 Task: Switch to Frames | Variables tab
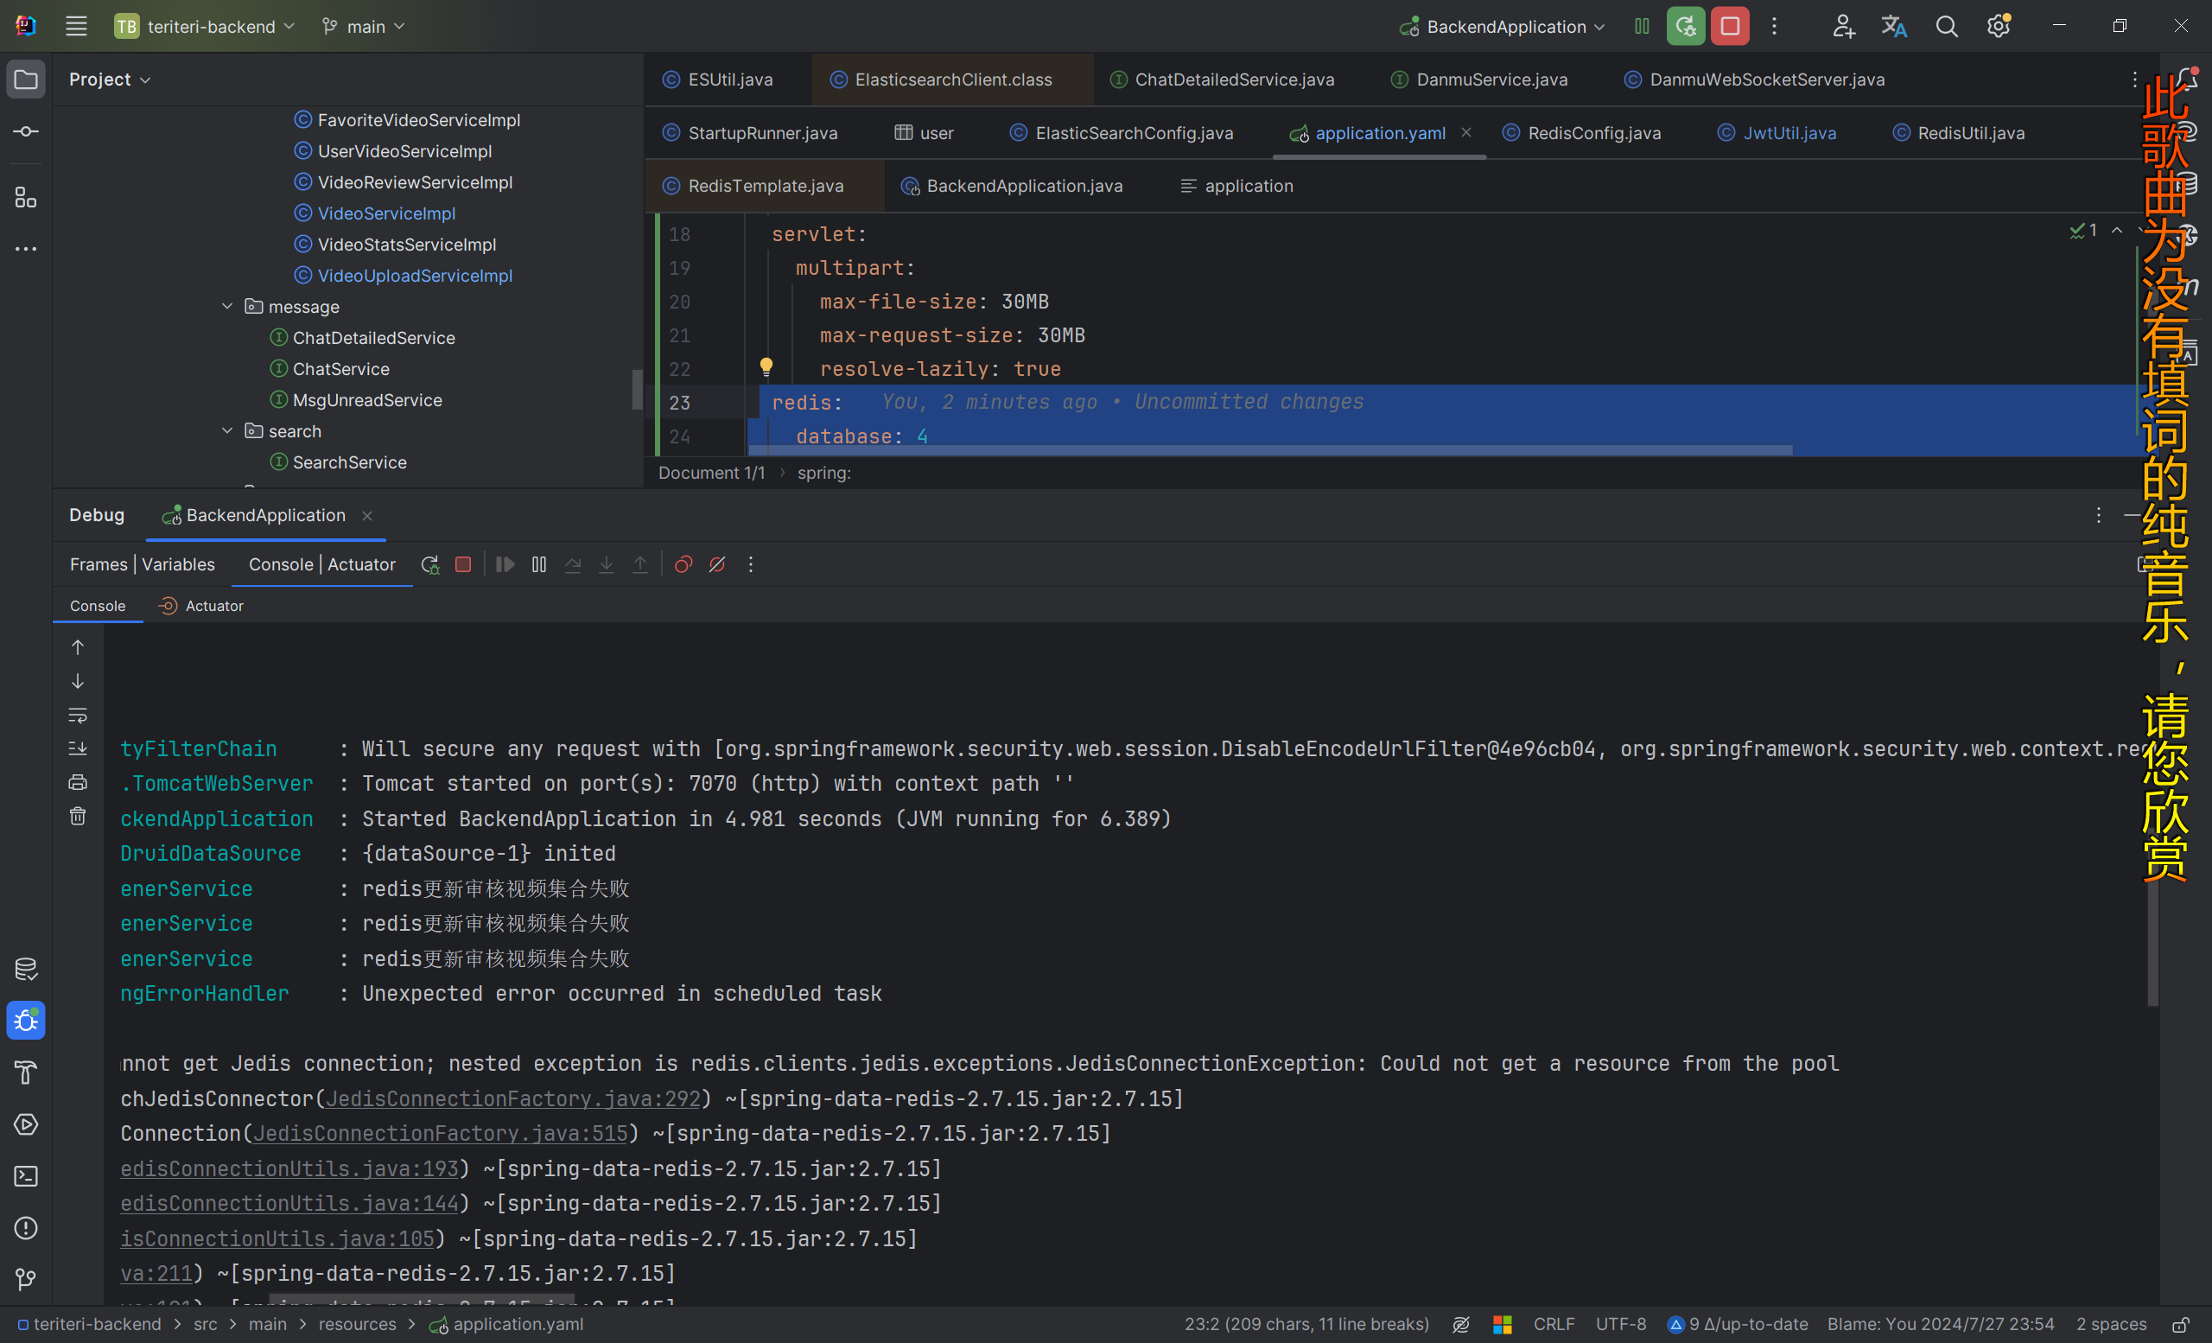(142, 564)
